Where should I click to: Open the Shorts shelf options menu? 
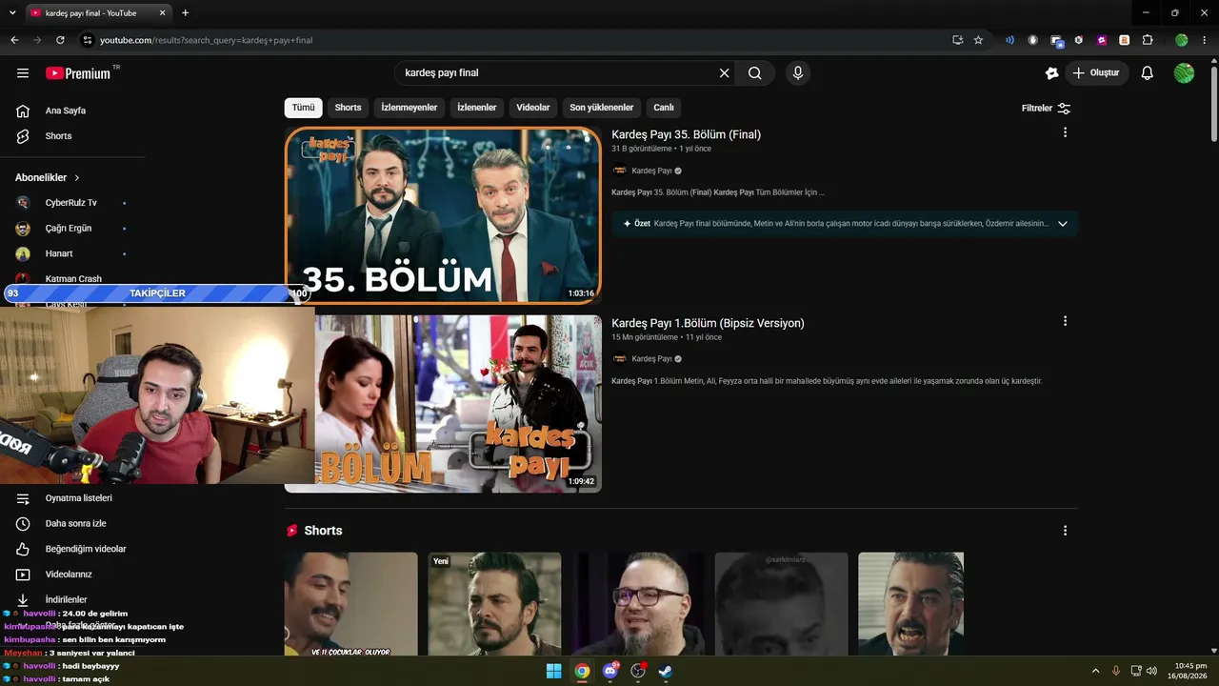[1065, 531]
